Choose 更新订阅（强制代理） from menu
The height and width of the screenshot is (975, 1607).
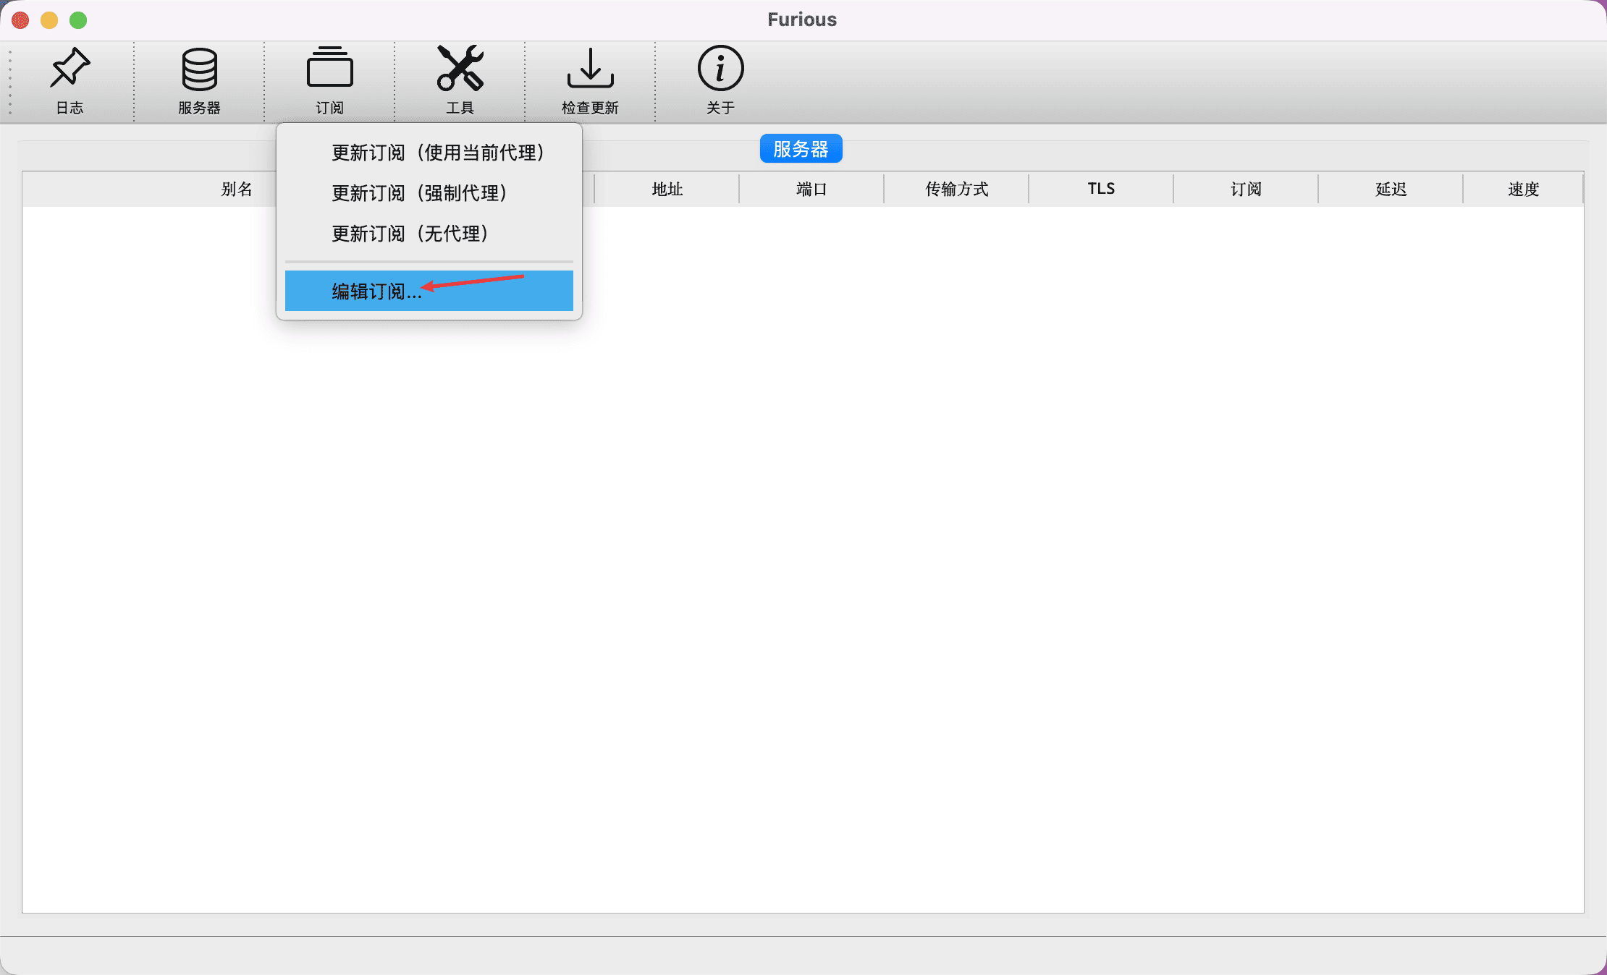tap(418, 193)
